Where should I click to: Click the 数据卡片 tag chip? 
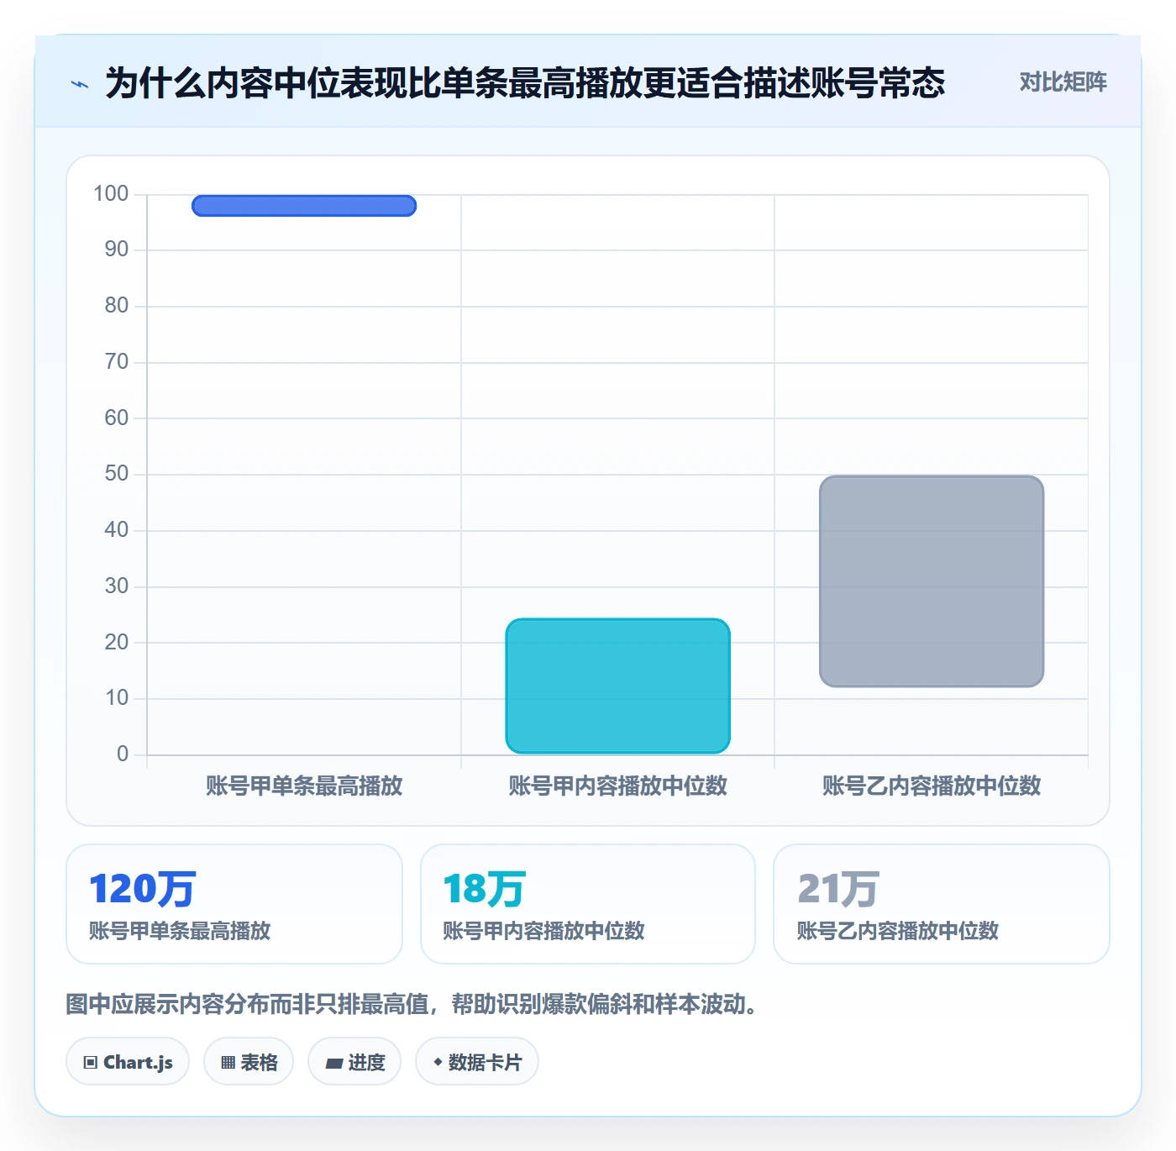[x=477, y=1062]
